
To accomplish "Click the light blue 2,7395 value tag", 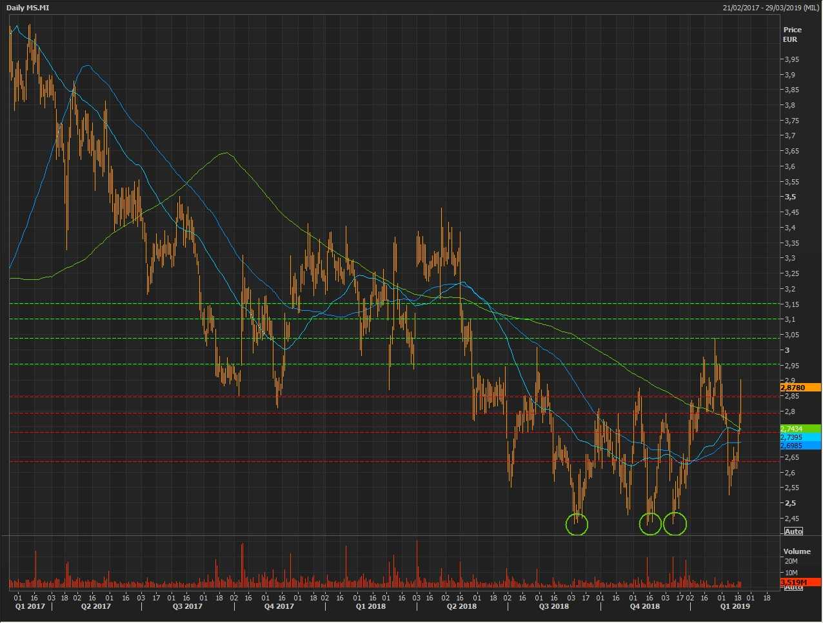I will (800, 437).
